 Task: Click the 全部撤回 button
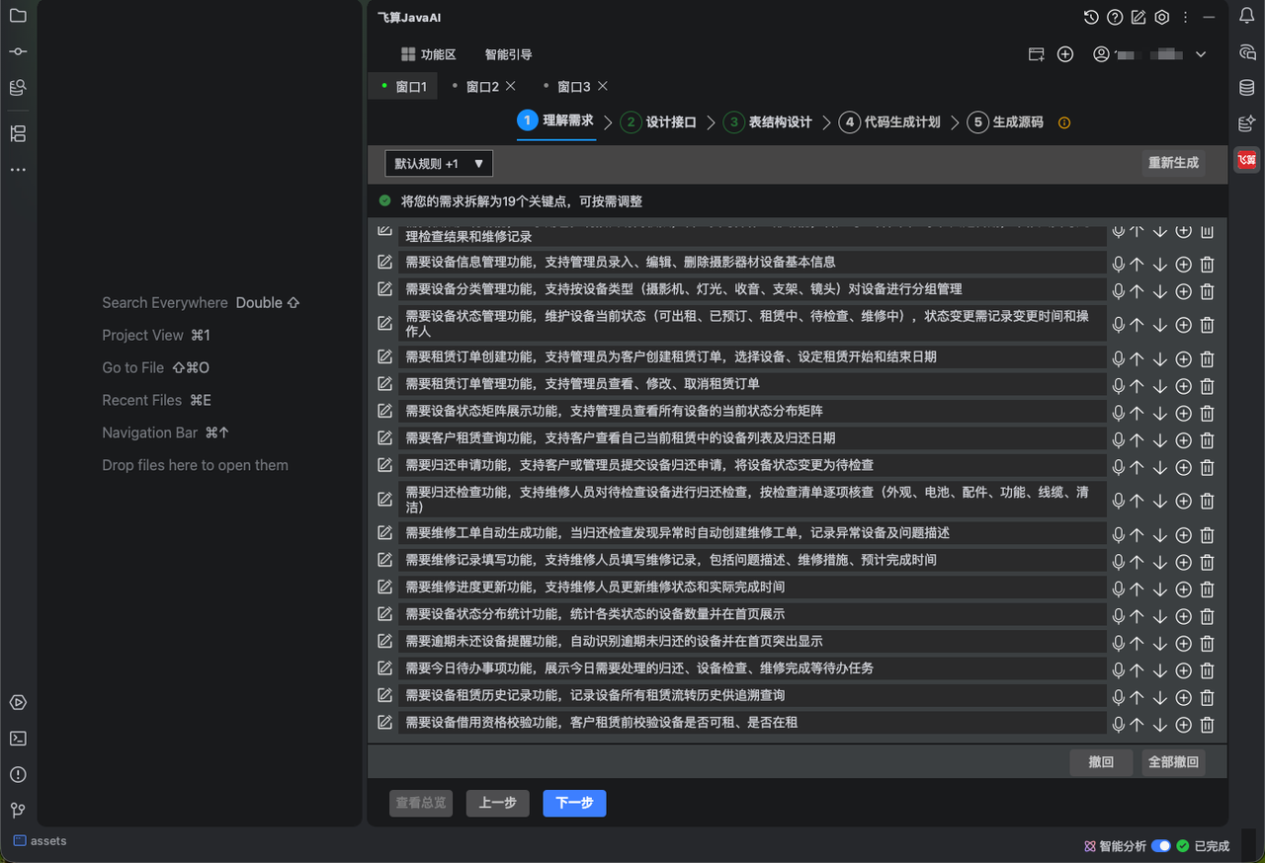(x=1173, y=762)
